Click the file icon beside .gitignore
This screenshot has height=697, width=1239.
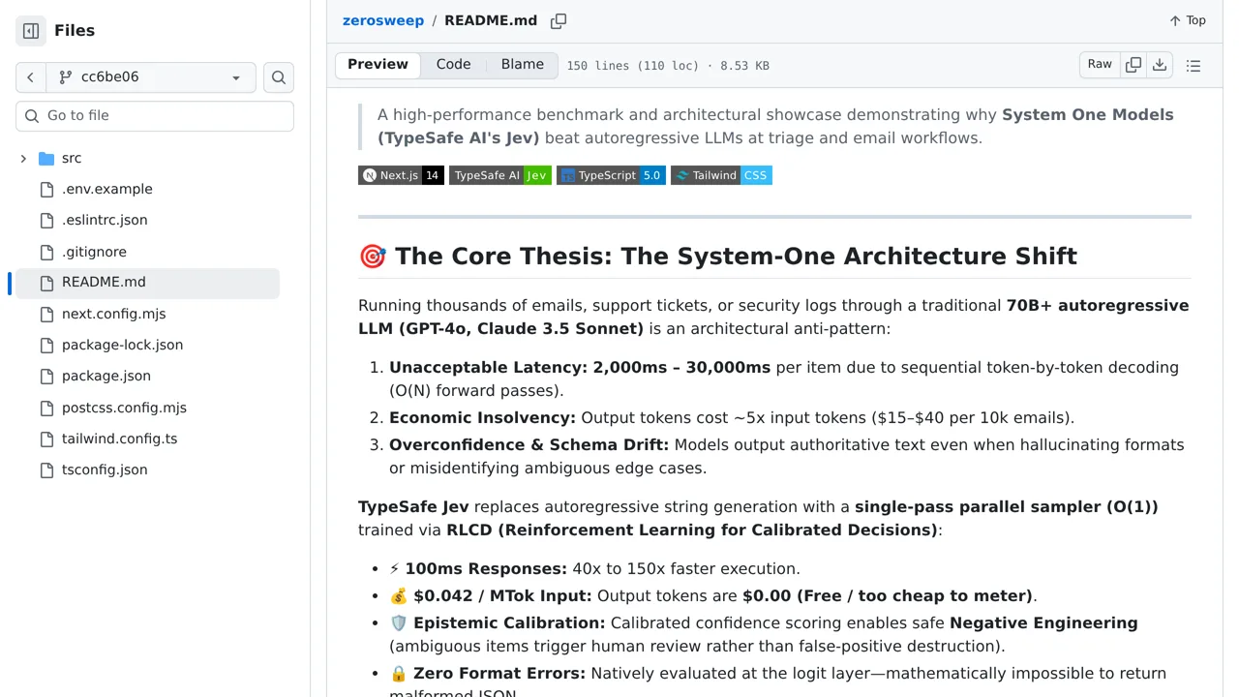pyautogui.click(x=46, y=252)
